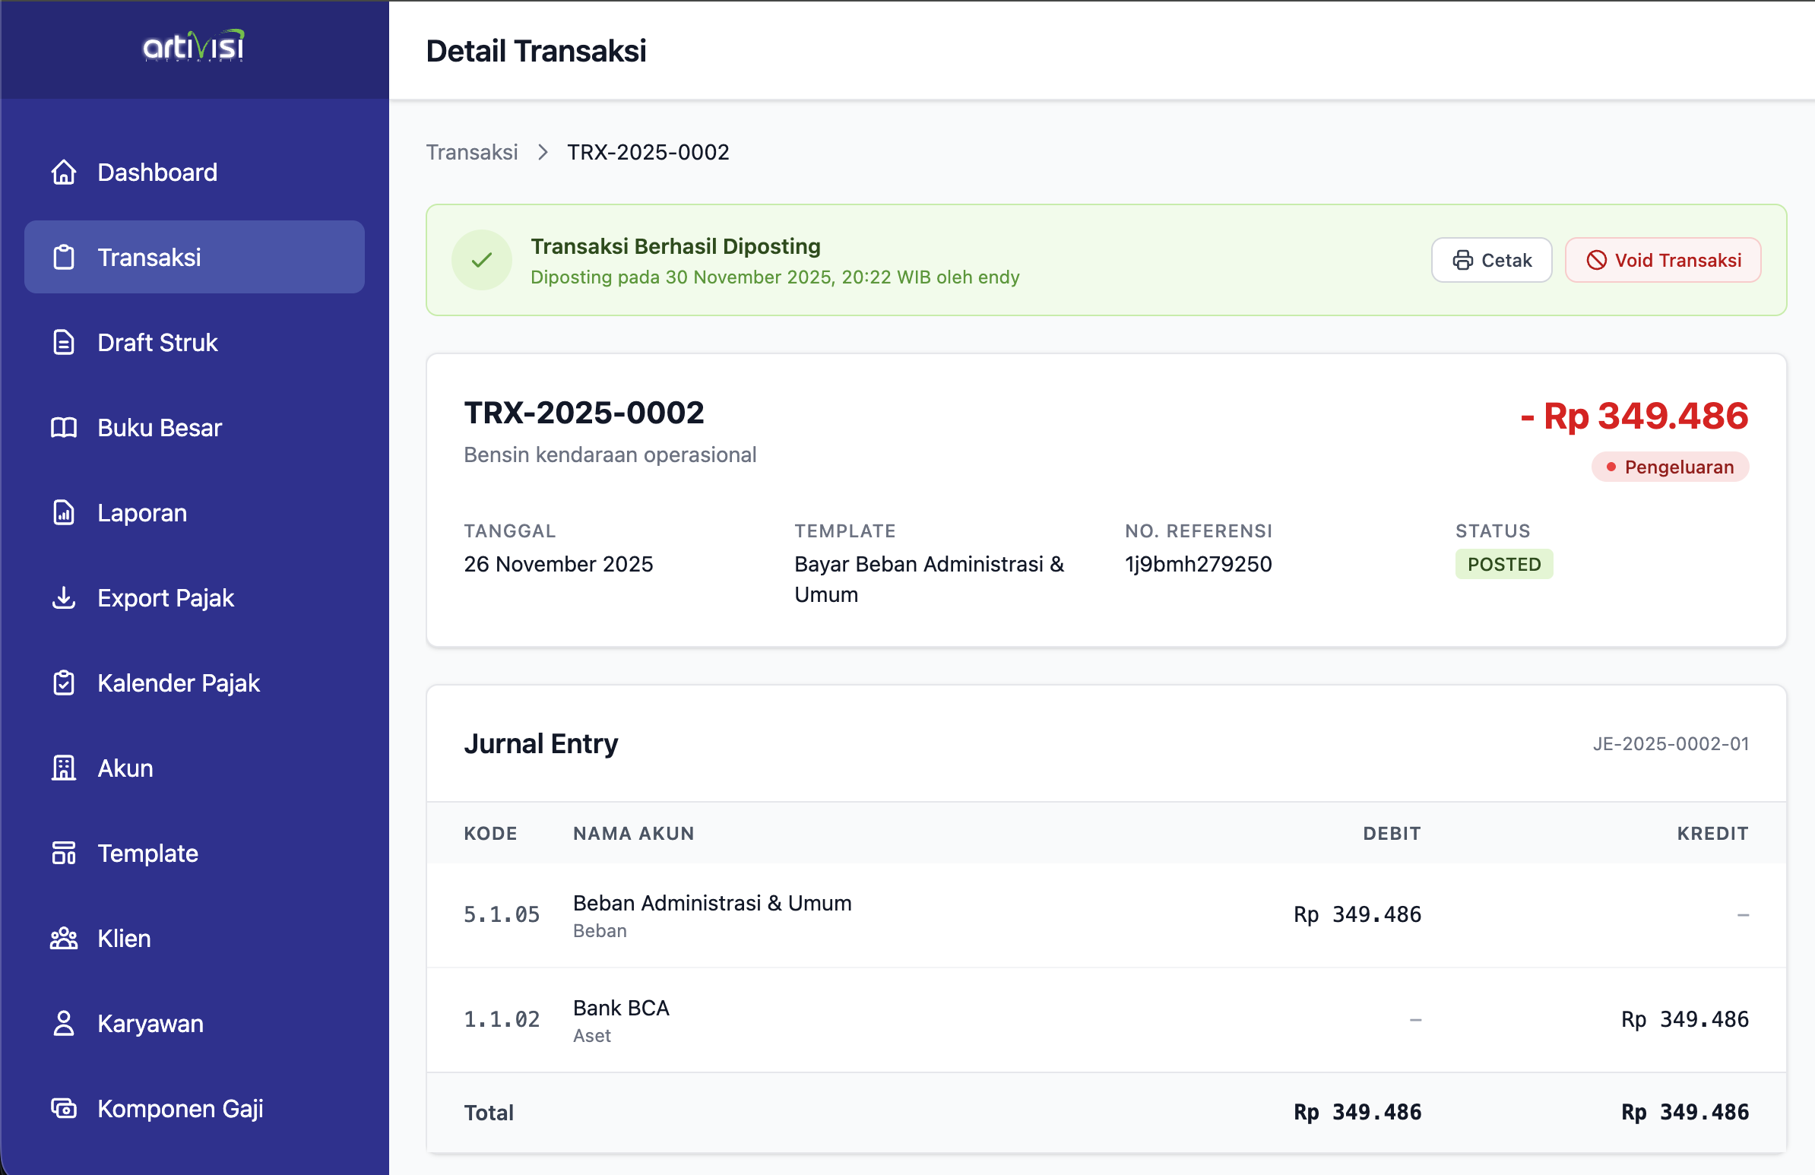Select the Dashboard home icon

(x=64, y=173)
